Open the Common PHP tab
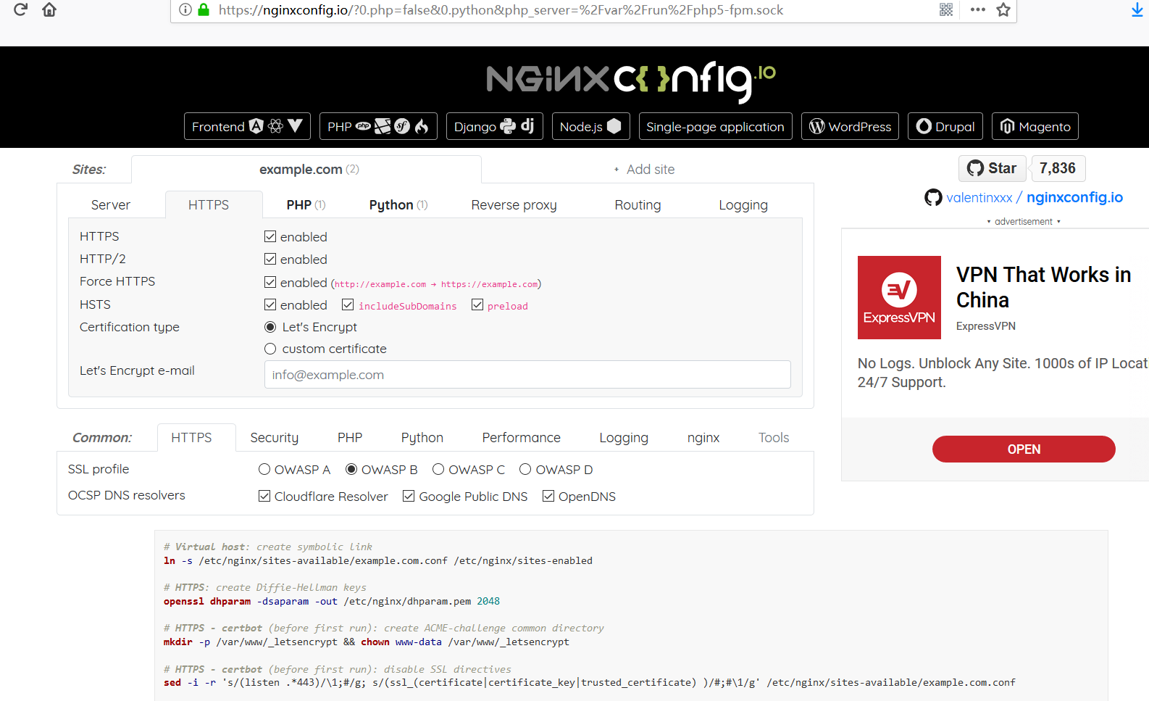The width and height of the screenshot is (1149, 701). coord(350,437)
